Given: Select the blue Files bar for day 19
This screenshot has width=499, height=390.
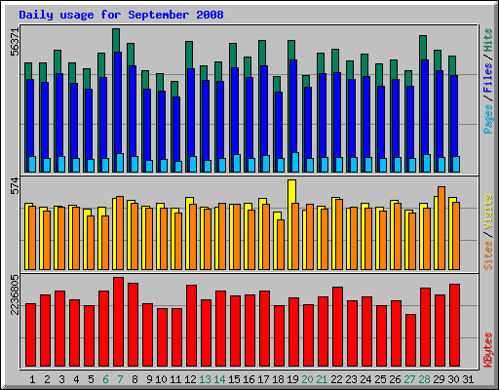Looking at the screenshot, I should coord(293,105).
